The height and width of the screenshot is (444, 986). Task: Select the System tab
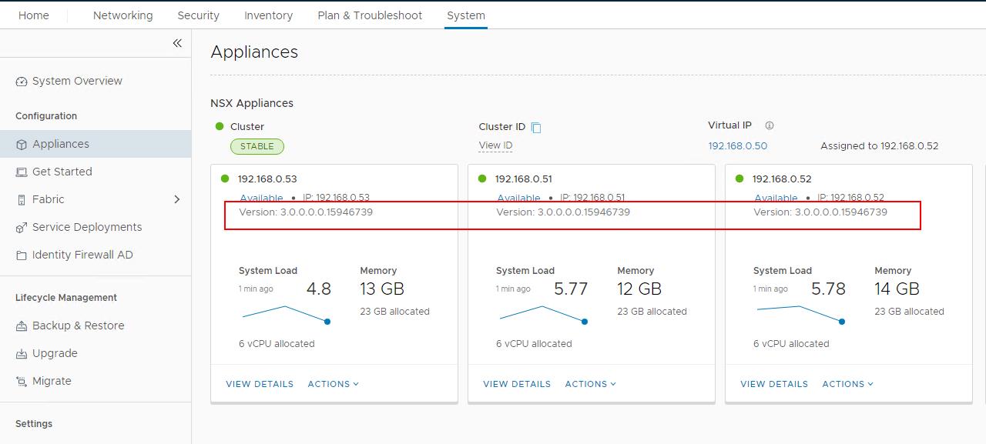(x=466, y=15)
